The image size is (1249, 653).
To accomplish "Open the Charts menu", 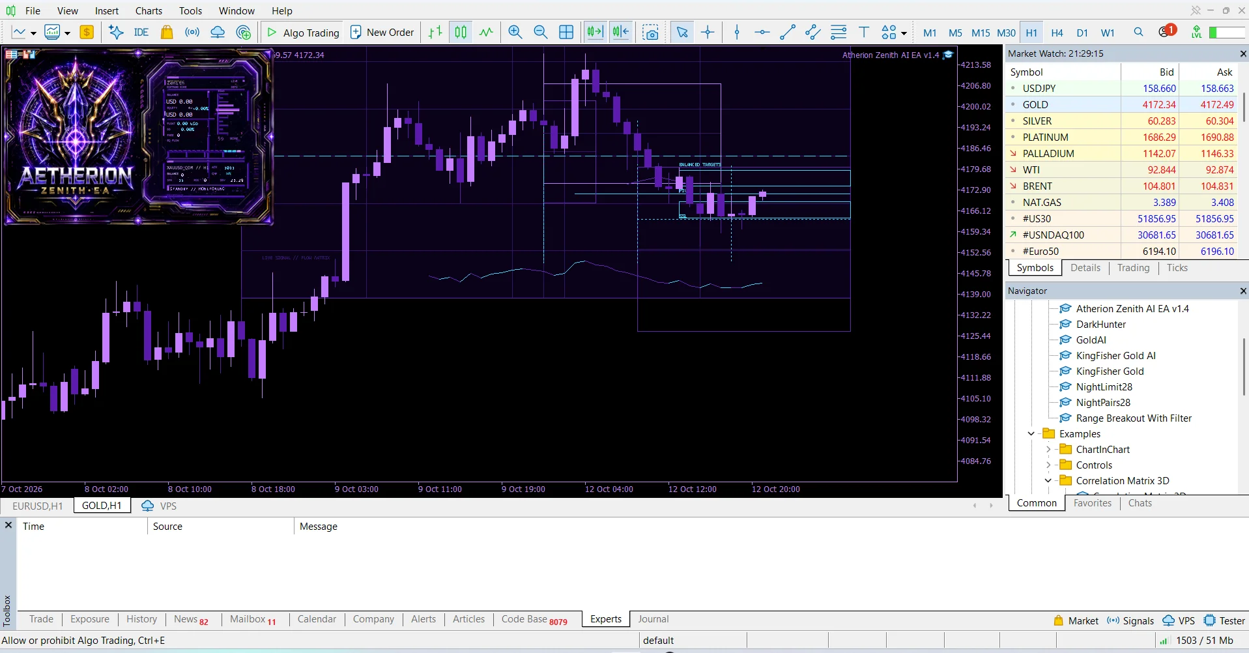I will point(149,10).
